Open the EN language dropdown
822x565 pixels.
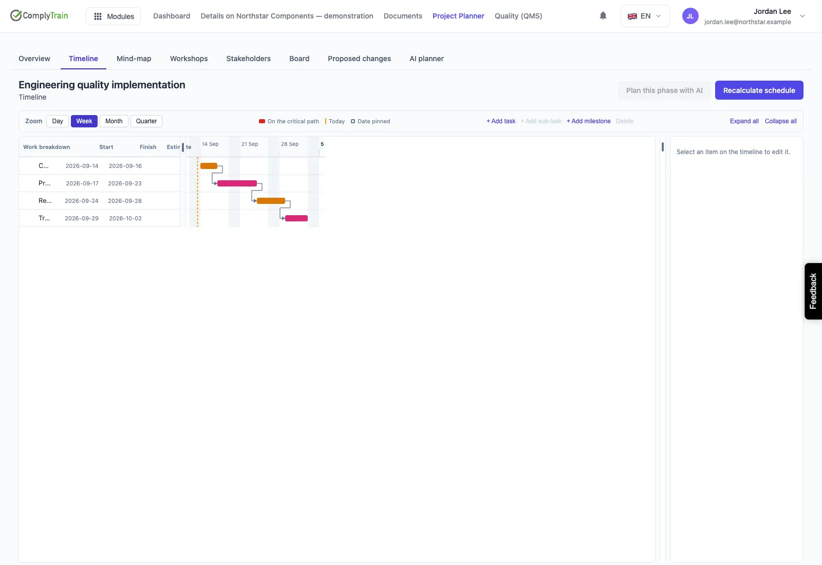(x=645, y=16)
